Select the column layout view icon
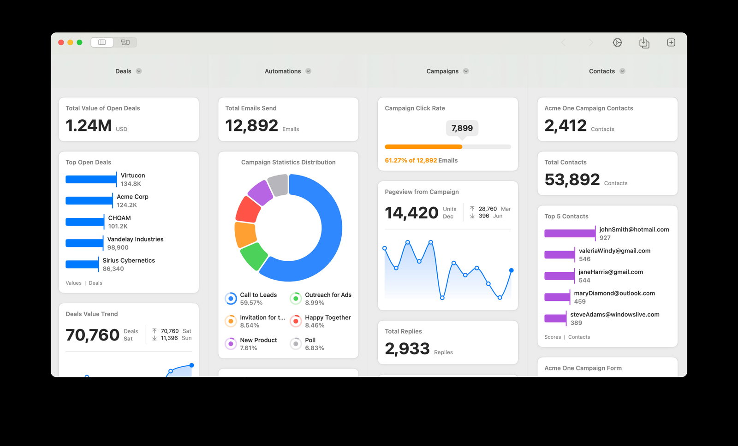738x446 pixels. point(102,42)
